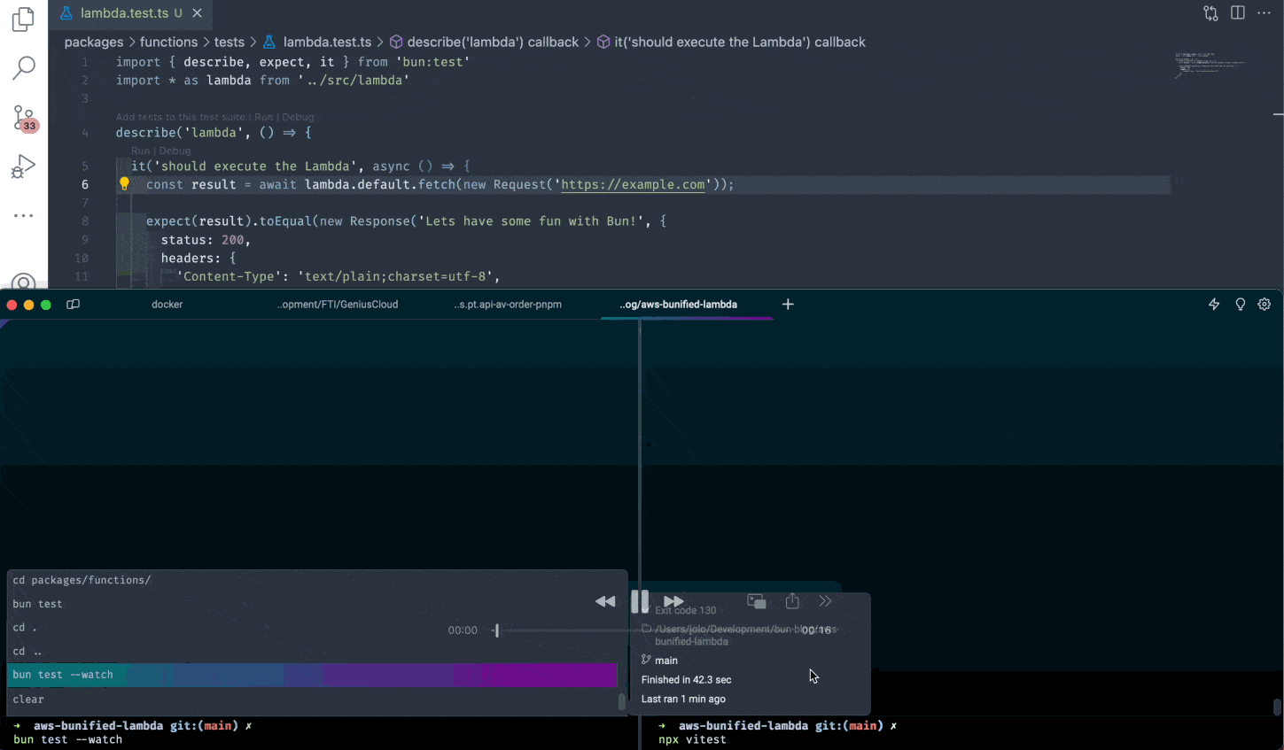Open Warp settings with the gear icon
The image size is (1284, 750).
pyautogui.click(x=1265, y=304)
